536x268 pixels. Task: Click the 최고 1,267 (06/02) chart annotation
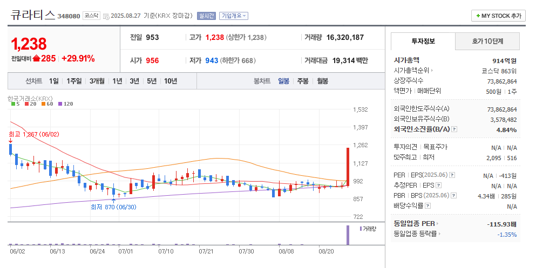coord(34,134)
